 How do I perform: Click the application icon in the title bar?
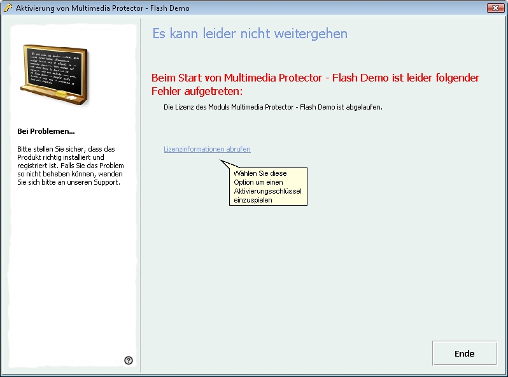8,8
